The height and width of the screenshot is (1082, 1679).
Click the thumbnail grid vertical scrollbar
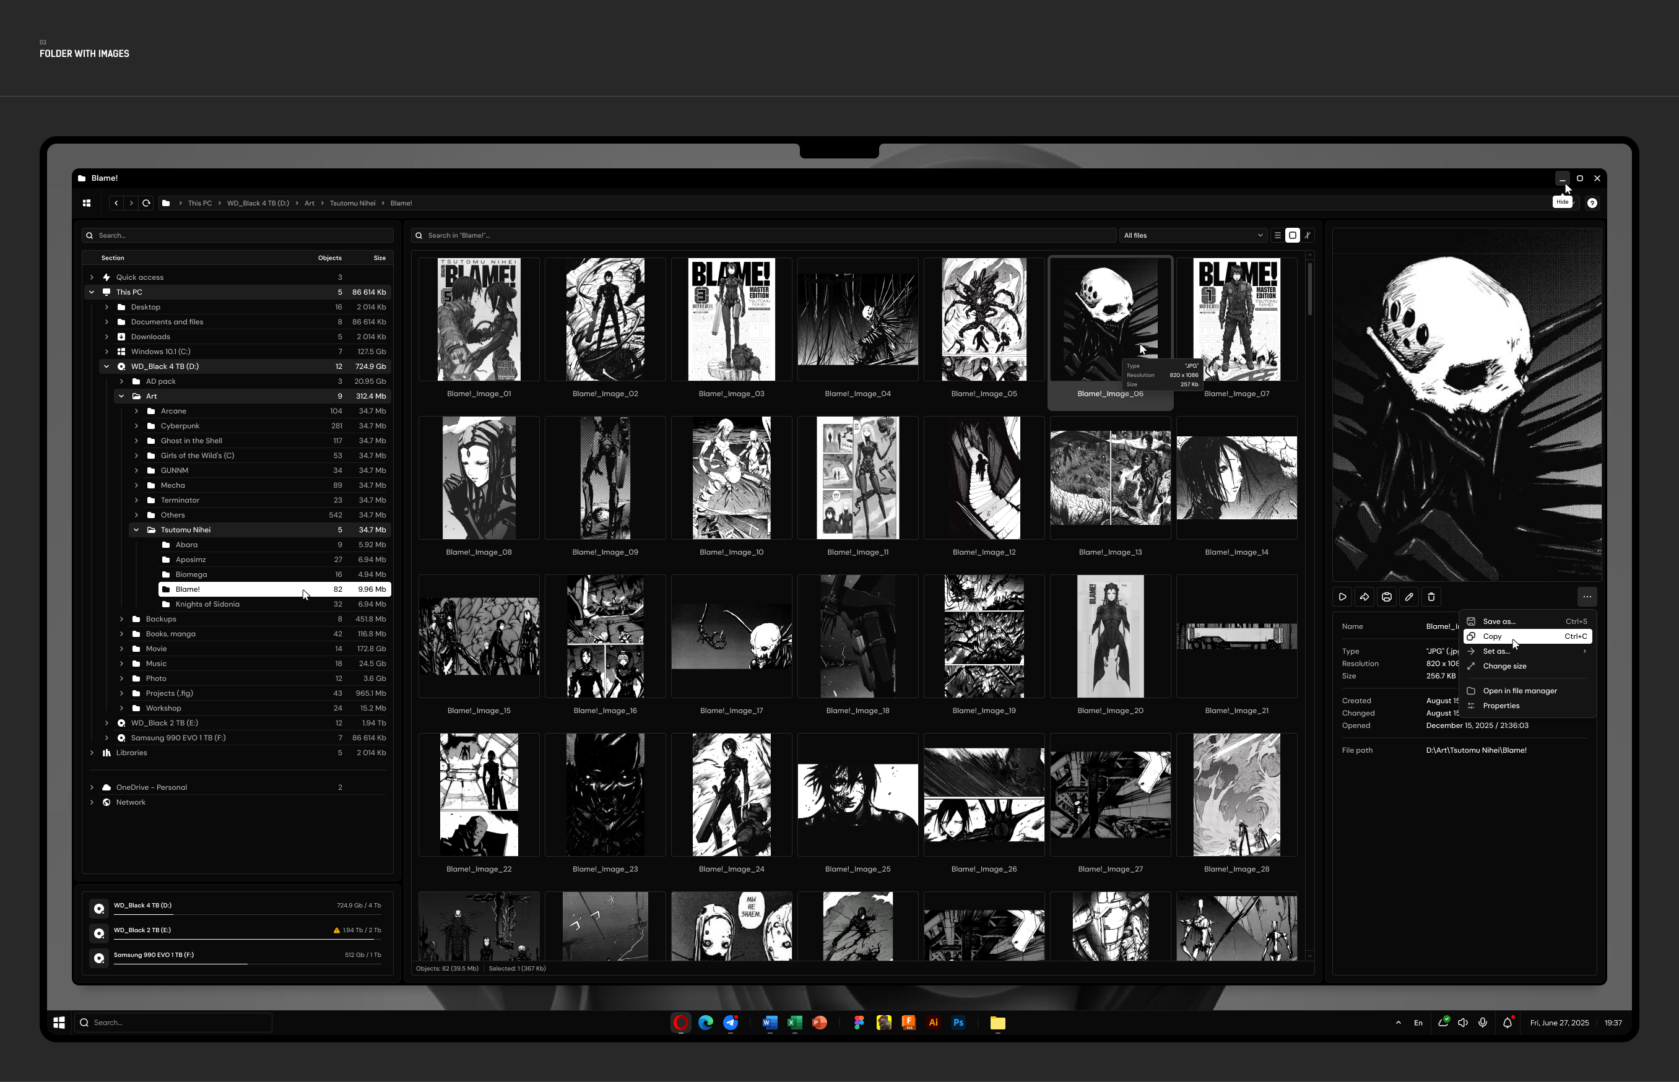1309,289
